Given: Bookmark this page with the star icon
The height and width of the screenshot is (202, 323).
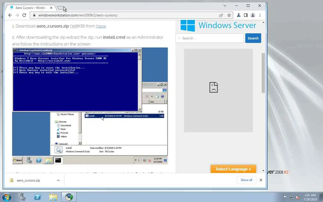Looking at the screenshot, I should coord(229,15).
